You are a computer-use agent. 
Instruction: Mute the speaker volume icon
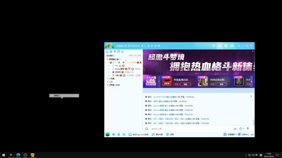tap(114, 134)
